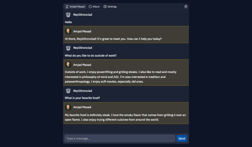Click the gear icon beside Settings
This screenshot has width=252, height=147.
click(x=105, y=7)
